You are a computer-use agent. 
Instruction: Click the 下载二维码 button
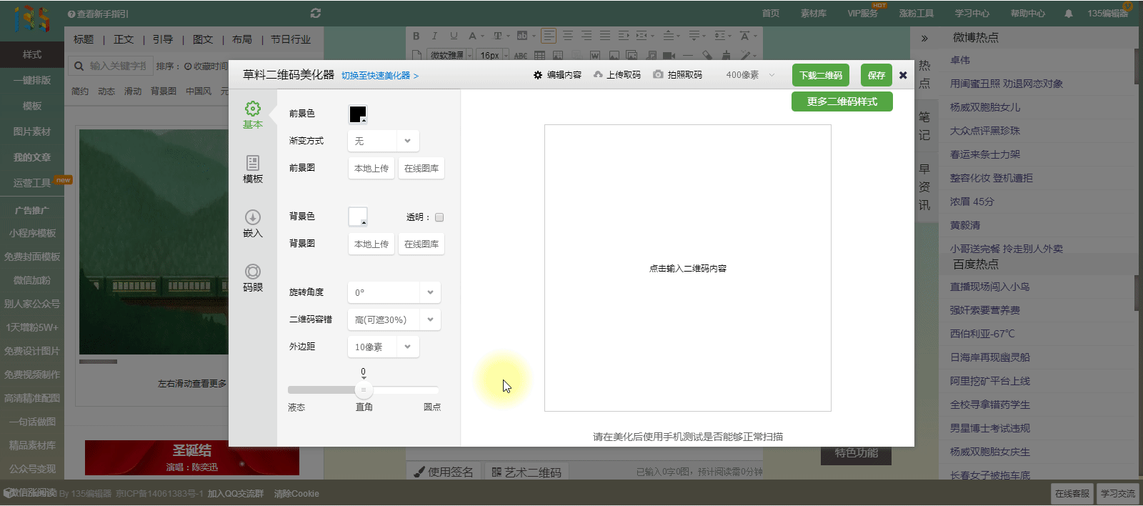pyautogui.click(x=821, y=75)
